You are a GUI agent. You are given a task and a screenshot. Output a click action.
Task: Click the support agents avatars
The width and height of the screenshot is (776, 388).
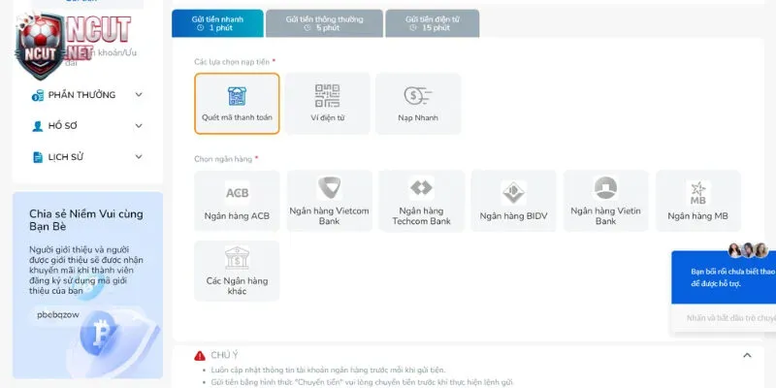748,250
